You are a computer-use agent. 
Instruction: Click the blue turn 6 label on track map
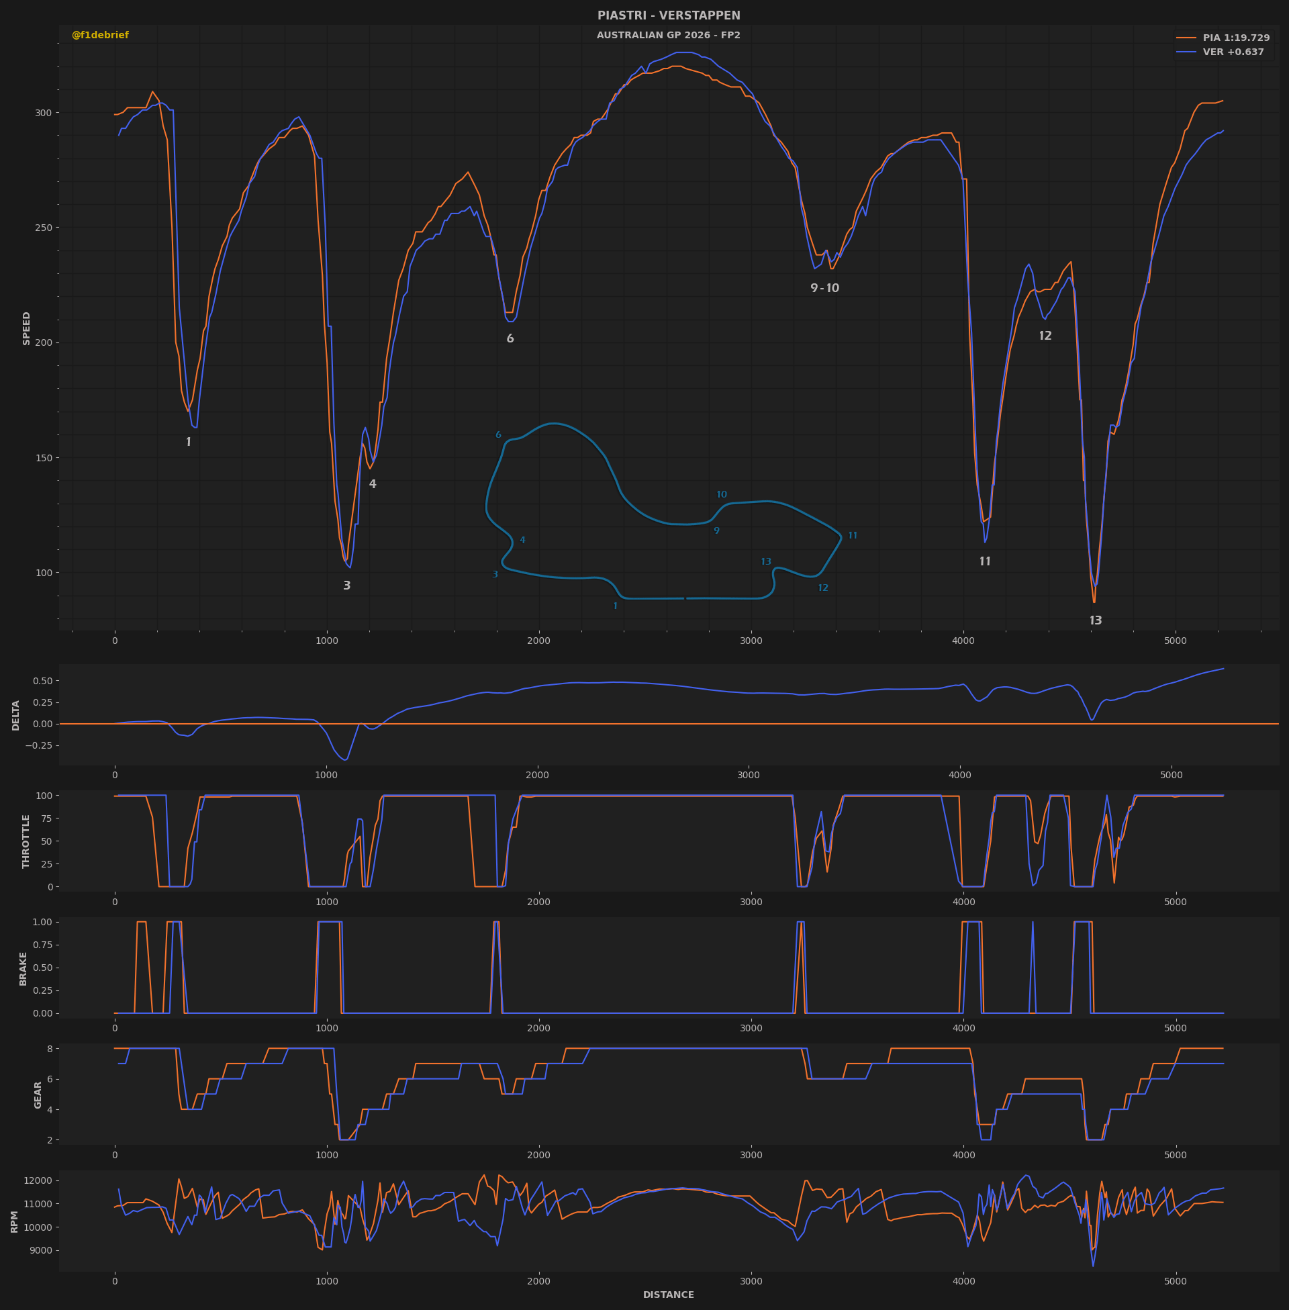pyautogui.click(x=498, y=435)
